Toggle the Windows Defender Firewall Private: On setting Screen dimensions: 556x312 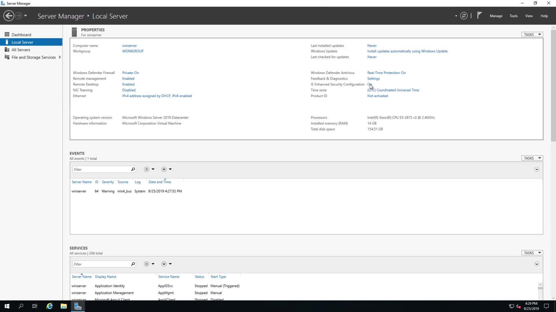[x=130, y=73]
